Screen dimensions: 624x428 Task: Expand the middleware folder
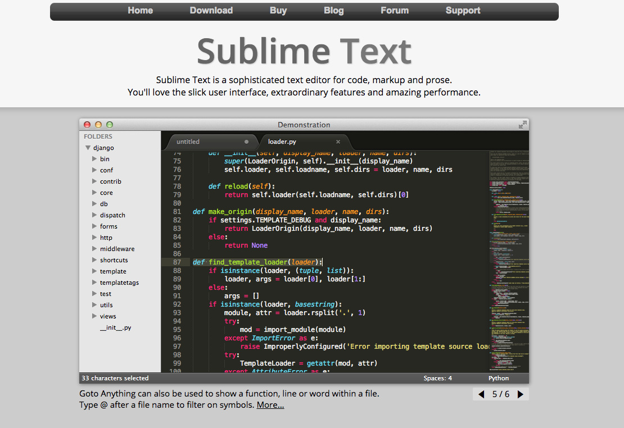click(x=94, y=249)
